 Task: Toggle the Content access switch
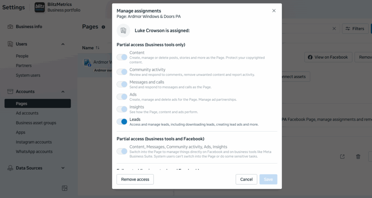[122, 57]
